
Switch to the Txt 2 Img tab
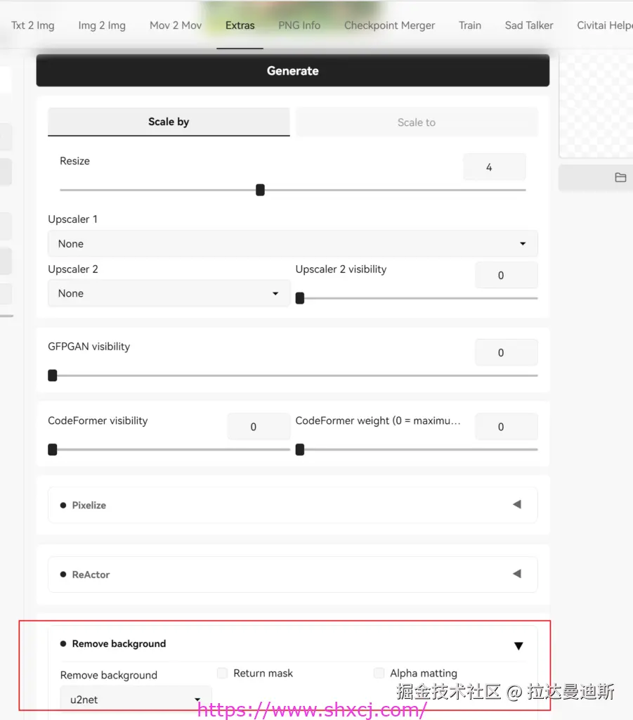coord(32,25)
